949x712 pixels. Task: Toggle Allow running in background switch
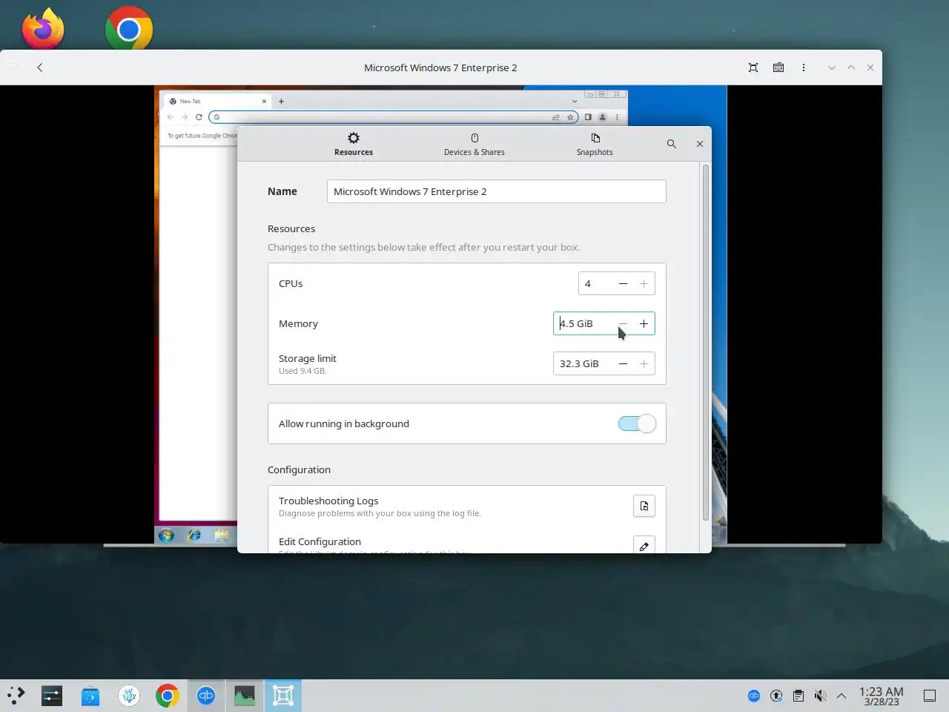point(637,423)
